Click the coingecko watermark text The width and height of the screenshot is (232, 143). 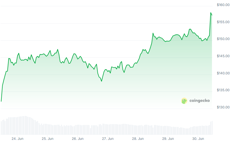(x=199, y=101)
